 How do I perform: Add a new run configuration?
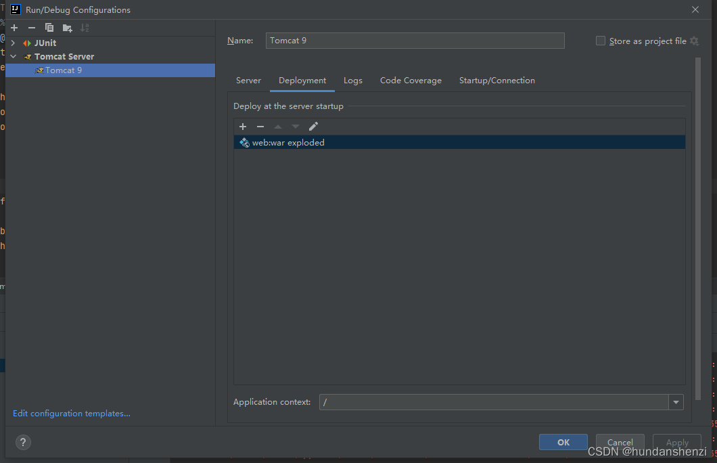[x=14, y=28]
